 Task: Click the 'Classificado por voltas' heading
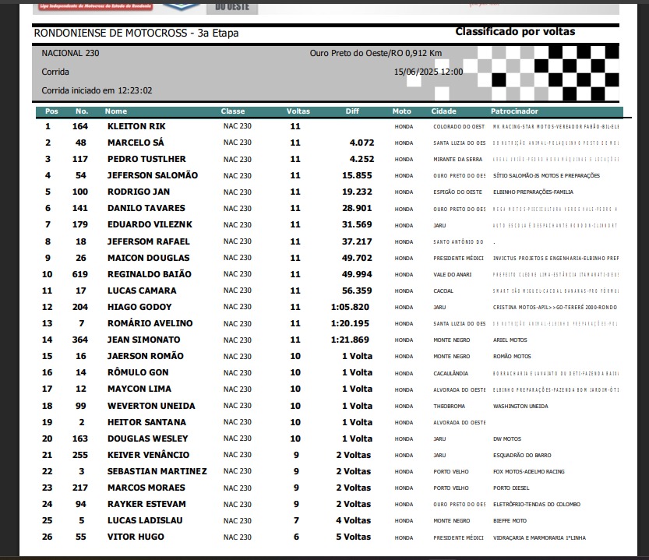(x=515, y=32)
